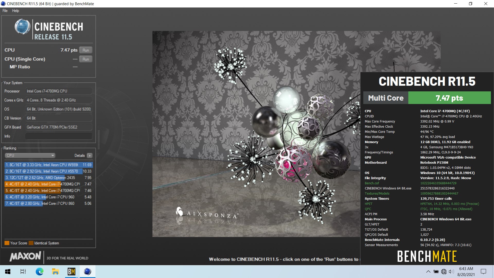Run the CPU (Single Core) benchmark
The image size is (494, 278).
pos(86,59)
